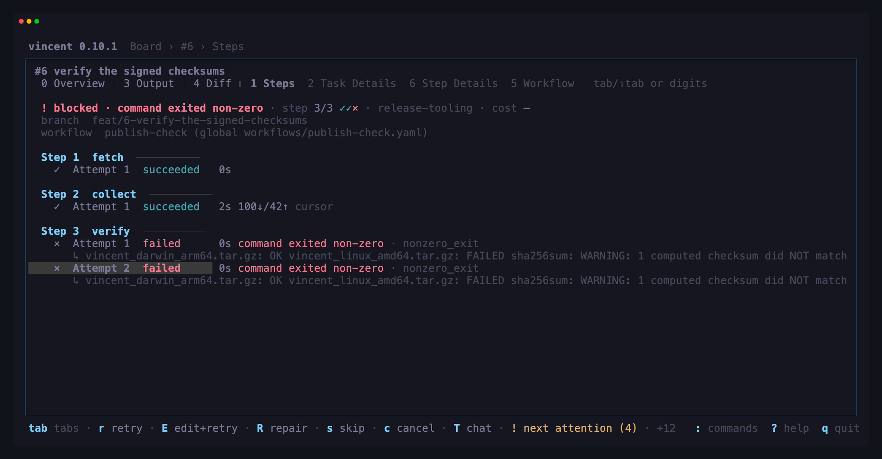Screen dimensions: 882x459
Task: Select the 1 Steps tab
Action: click(272, 84)
